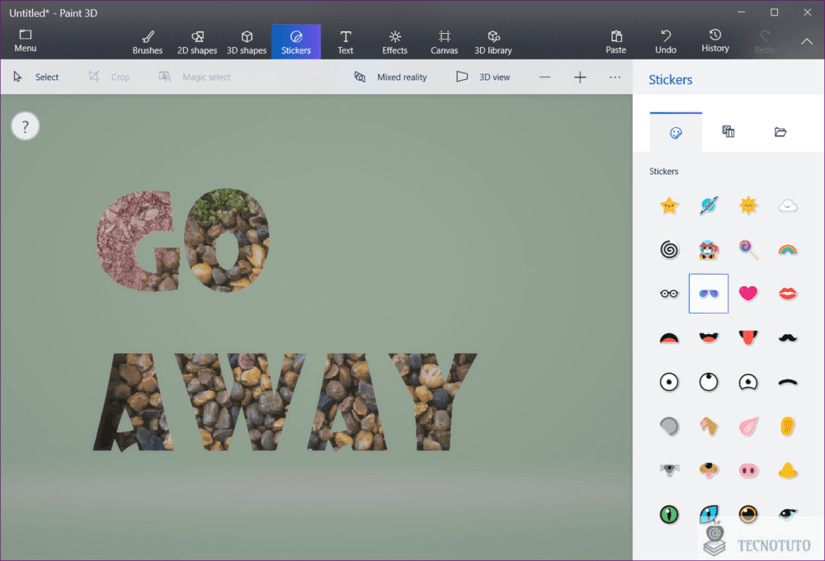The image size is (825, 561).
Task: Pick the sad eye sticker
Action: pos(748,382)
